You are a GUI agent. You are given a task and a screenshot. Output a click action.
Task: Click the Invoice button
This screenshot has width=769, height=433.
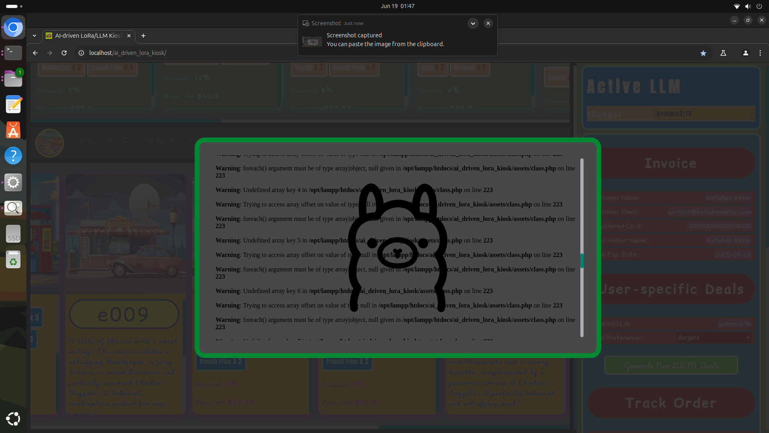coord(670,163)
